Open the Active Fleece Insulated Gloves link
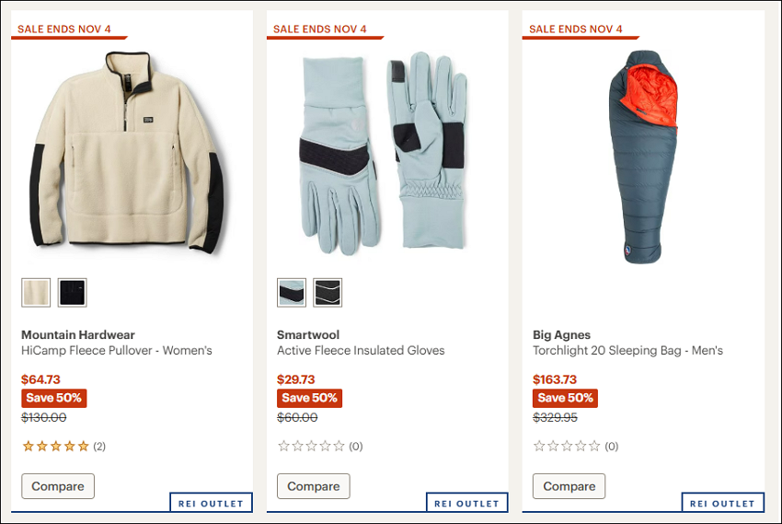The width and height of the screenshot is (782, 524). [361, 350]
